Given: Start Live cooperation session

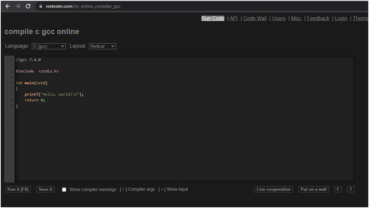Looking at the screenshot, I should coord(274,190).
